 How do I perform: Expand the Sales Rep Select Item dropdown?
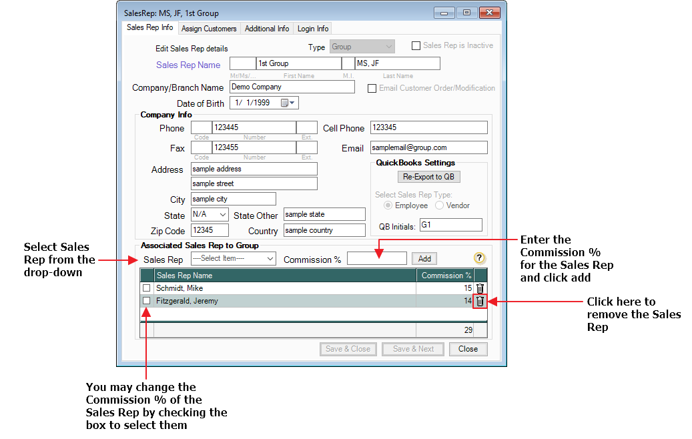[233, 258]
